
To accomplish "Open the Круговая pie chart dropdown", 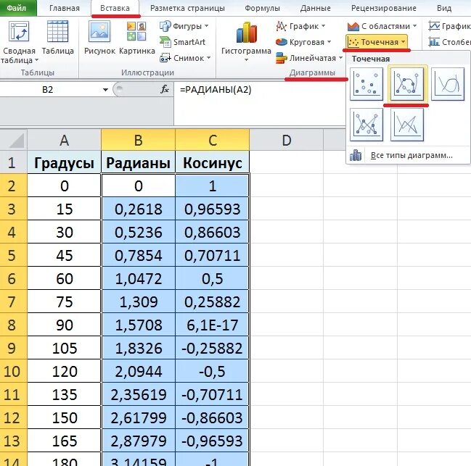I will coord(303,42).
